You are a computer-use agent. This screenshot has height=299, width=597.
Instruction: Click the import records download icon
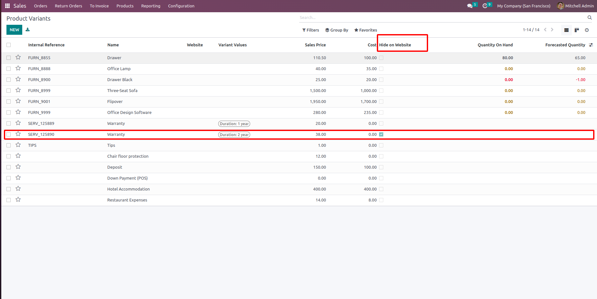coord(28,30)
